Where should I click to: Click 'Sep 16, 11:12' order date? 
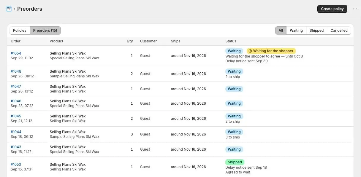tap(21, 152)
